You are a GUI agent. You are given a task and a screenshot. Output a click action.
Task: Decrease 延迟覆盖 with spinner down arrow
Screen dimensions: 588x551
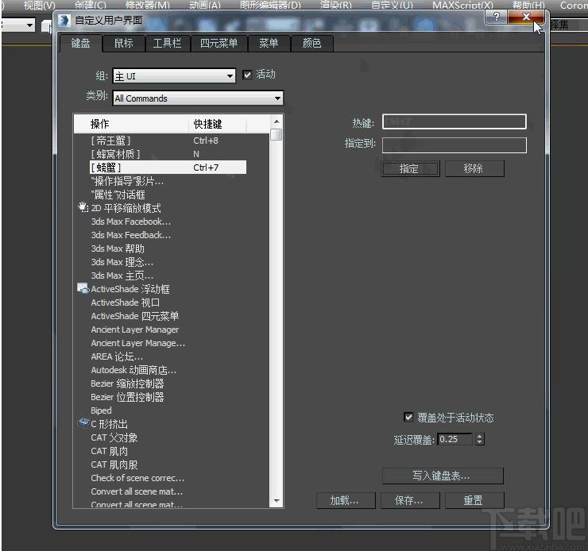coord(480,442)
